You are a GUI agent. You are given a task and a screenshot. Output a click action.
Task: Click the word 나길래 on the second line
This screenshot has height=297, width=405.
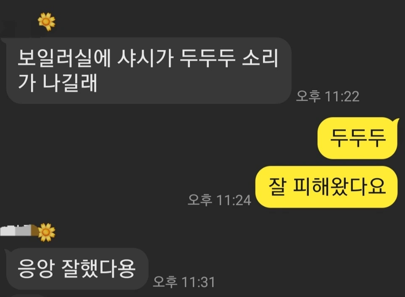point(70,83)
